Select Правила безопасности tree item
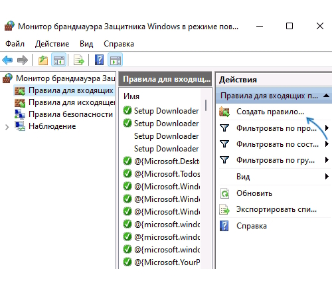This screenshot has width=332, height=285. click(70, 114)
